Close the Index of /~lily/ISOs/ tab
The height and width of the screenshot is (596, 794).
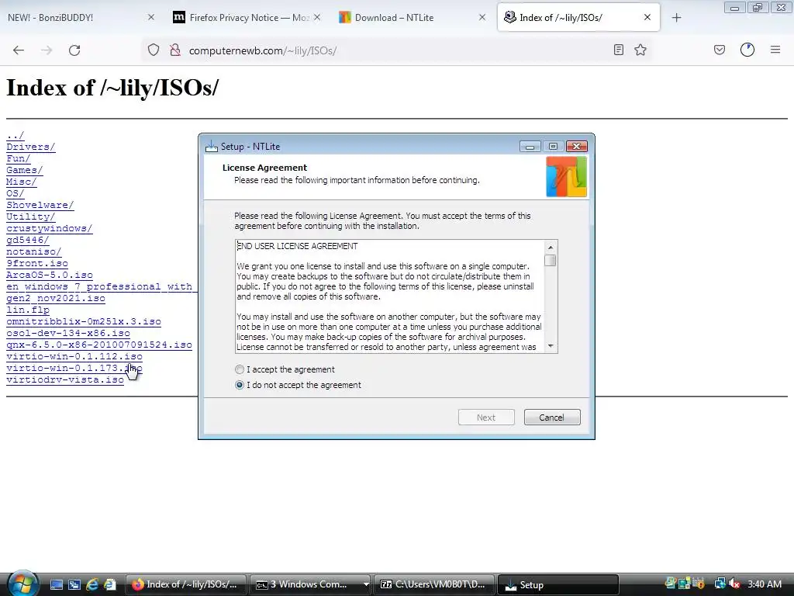point(647,17)
